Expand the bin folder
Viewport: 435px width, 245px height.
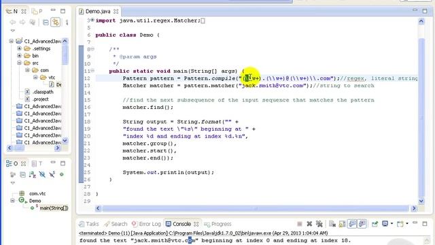(x=20, y=56)
